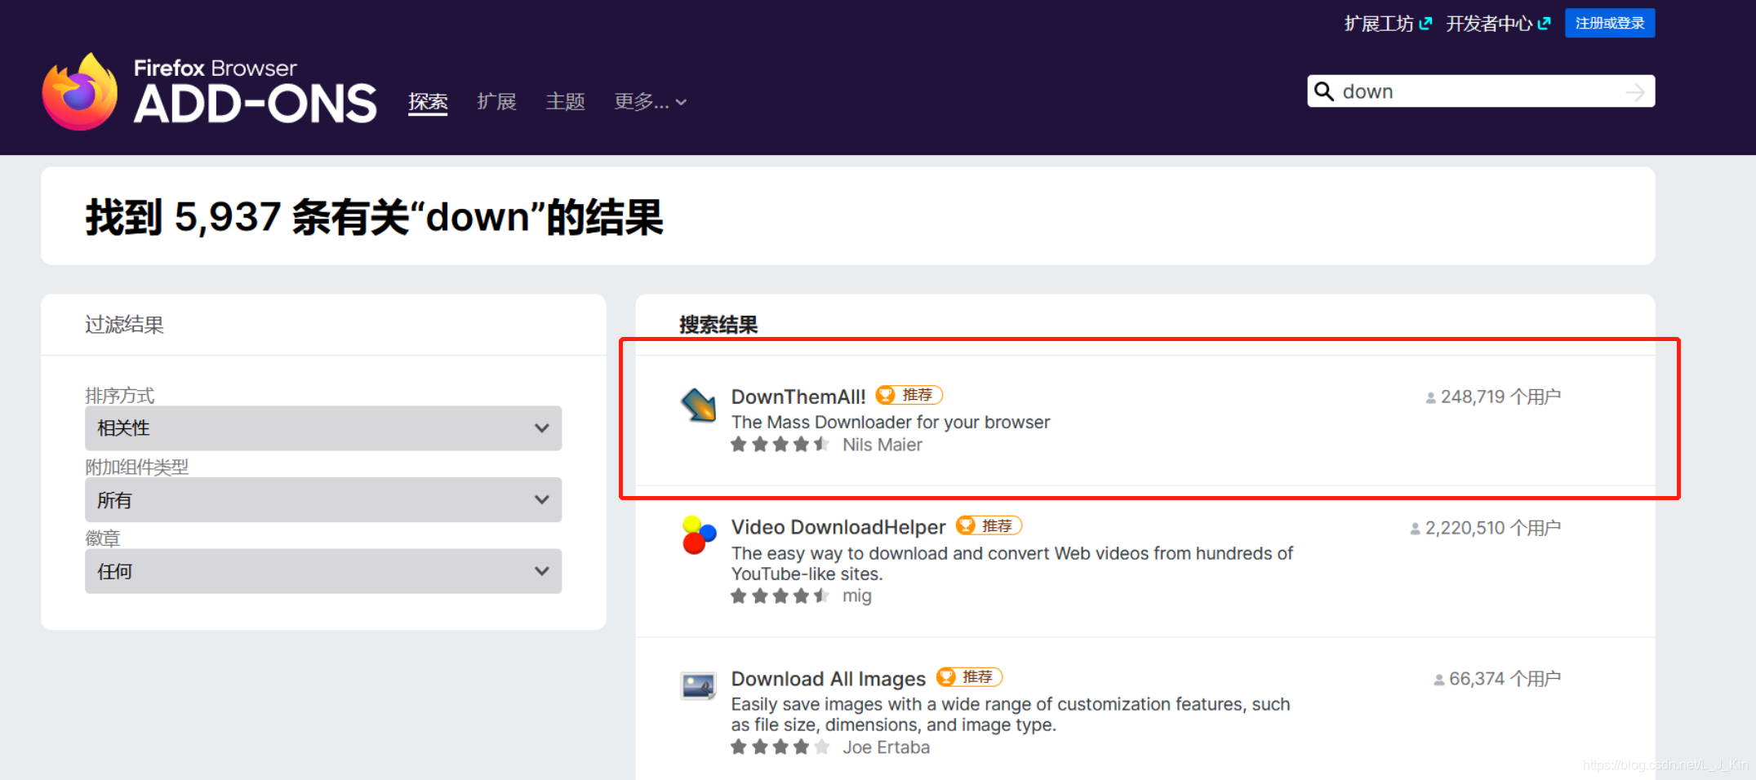Focus the search field containing down
Image resolution: width=1756 pixels, height=780 pixels.
(x=1481, y=91)
